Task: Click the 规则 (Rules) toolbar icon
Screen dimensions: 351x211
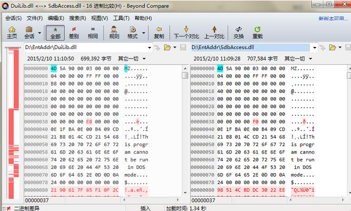Action: coord(114,32)
